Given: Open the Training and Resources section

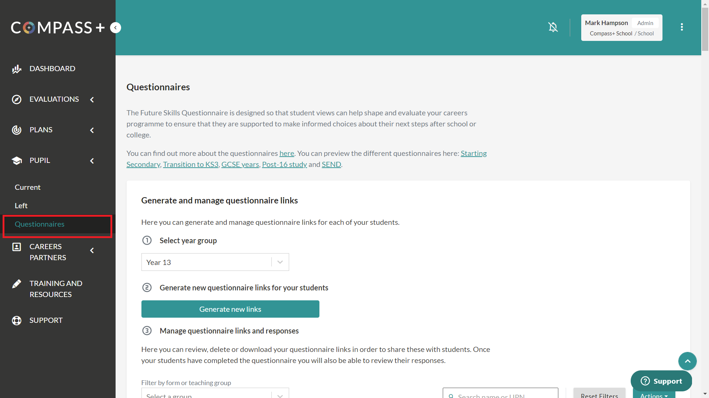Looking at the screenshot, I should (x=55, y=289).
